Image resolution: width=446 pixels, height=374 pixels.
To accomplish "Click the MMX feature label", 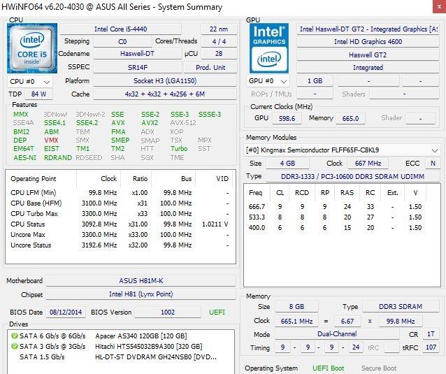I will [21, 115].
